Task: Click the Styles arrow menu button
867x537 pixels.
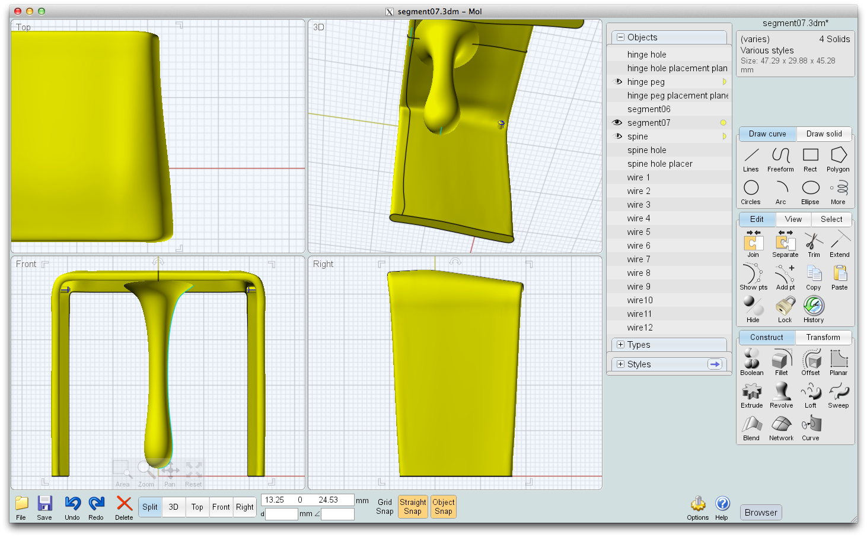Action: coord(715,364)
